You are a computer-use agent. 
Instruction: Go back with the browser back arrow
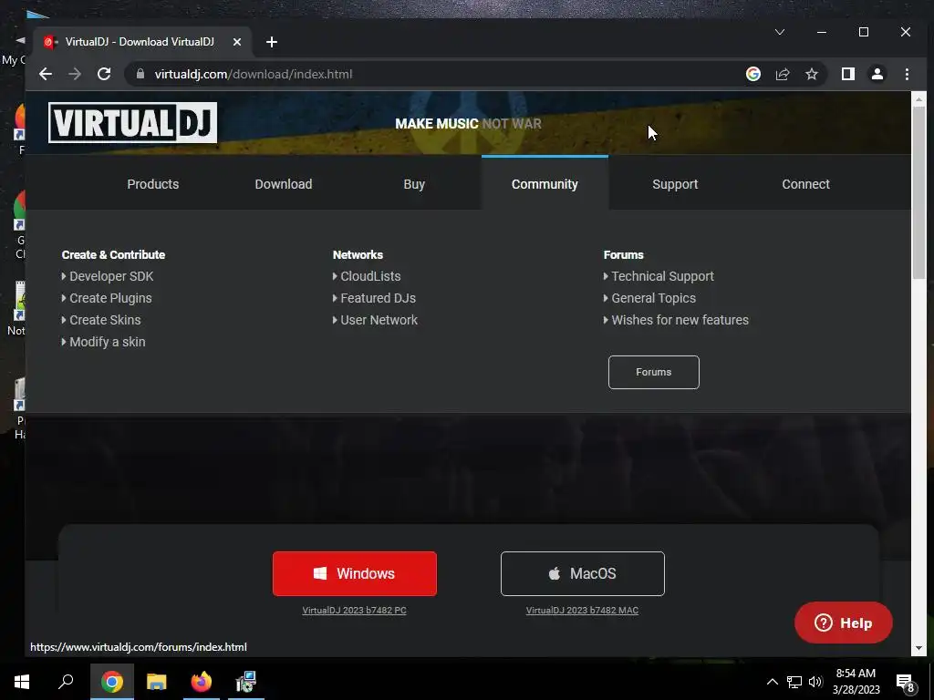coord(46,74)
